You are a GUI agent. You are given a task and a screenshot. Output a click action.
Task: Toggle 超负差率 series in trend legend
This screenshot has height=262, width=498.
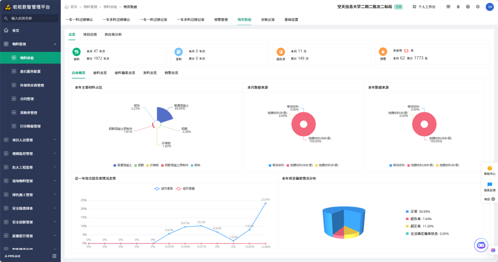[x=164, y=189]
